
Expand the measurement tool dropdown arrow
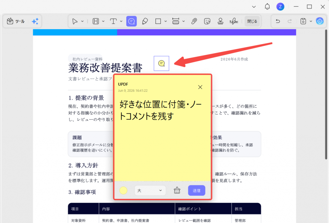click(183, 21)
